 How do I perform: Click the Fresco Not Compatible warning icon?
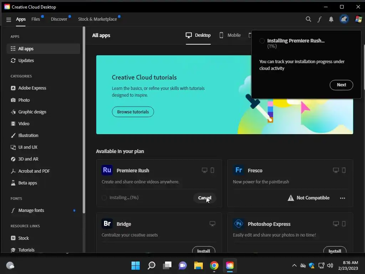(291, 198)
